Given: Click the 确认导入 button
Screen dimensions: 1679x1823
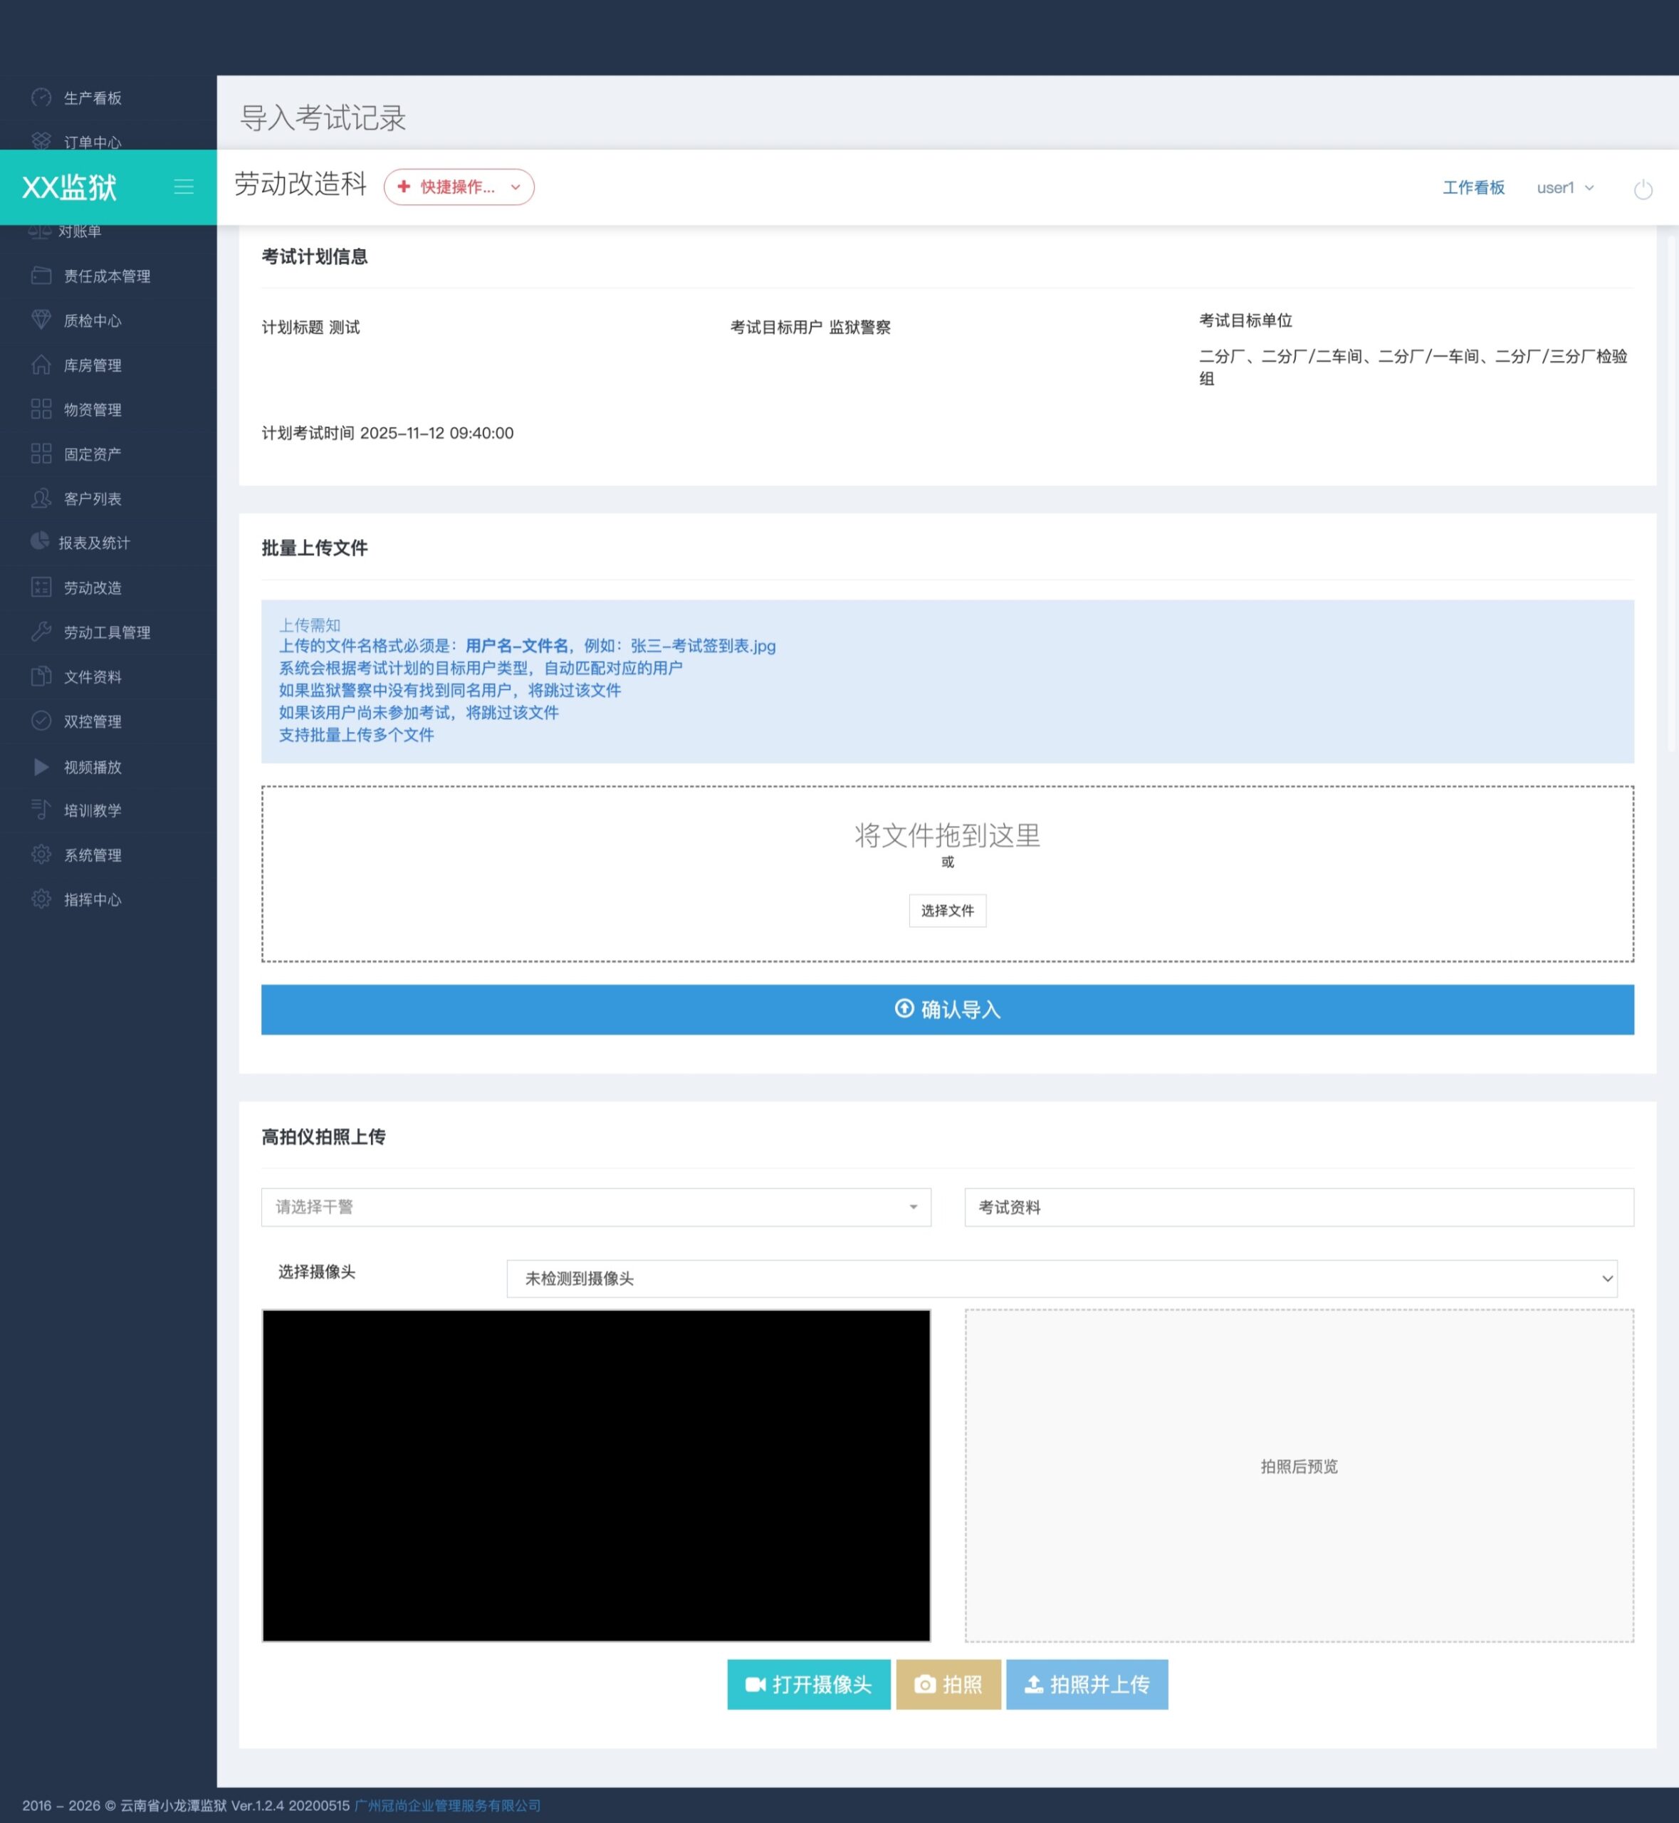Looking at the screenshot, I should pos(947,1010).
